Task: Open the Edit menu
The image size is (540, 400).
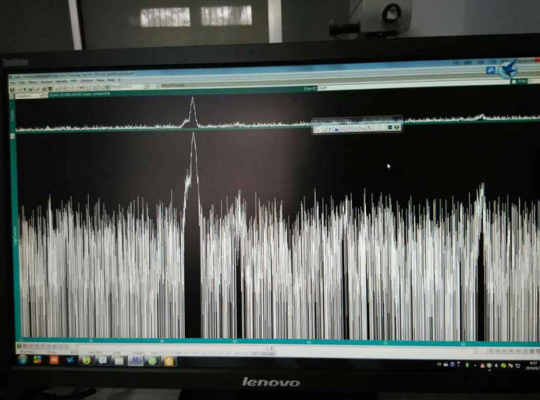Action: pyautogui.click(x=22, y=82)
